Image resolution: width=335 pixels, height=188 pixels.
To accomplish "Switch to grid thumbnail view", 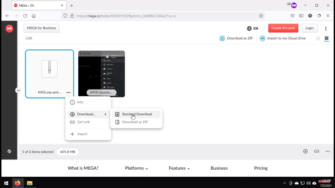I will point(327,38).
